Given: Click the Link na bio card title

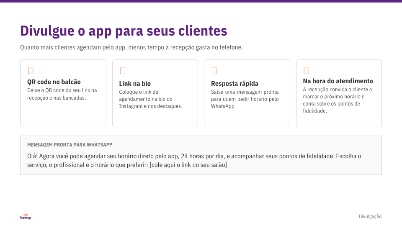Looking at the screenshot, I should point(135,84).
